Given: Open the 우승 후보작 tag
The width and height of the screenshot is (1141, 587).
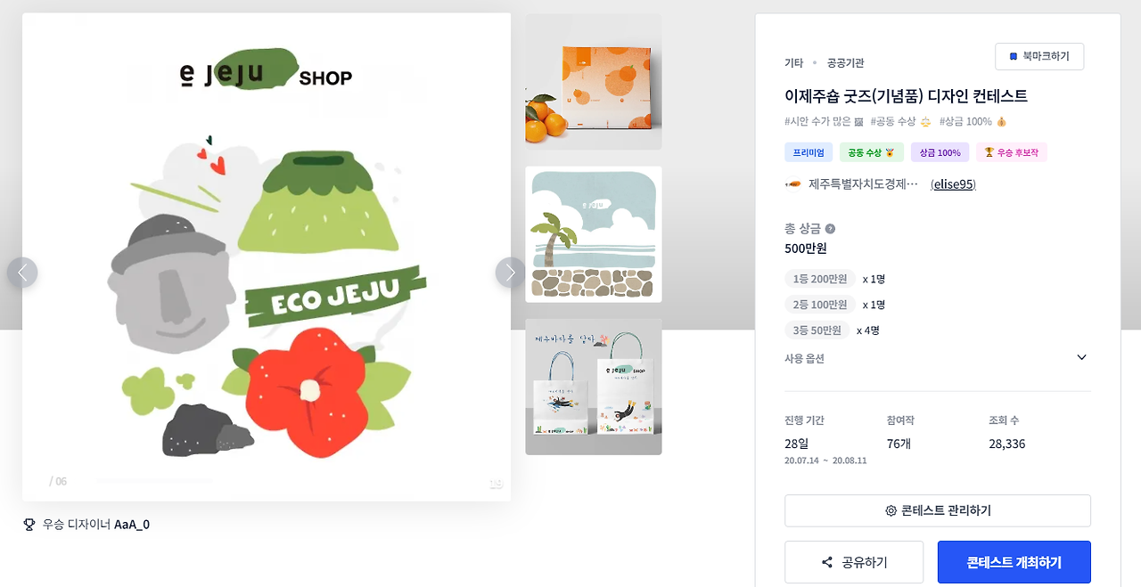Looking at the screenshot, I should (1012, 152).
